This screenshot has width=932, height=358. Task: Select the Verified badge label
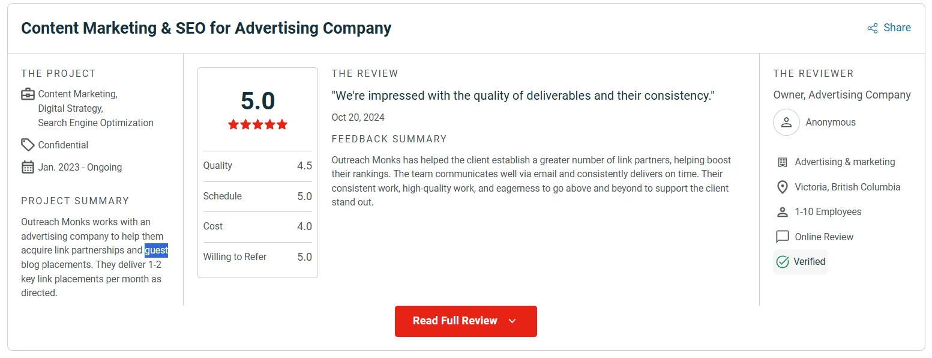[x=809, y=262]
